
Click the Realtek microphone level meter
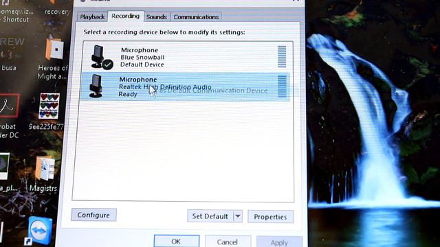pyautogui.click(x=282, y=86)
